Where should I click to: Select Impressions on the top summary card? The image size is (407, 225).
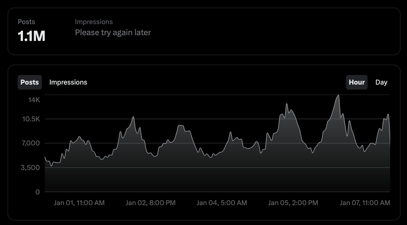pyautogui.click(x=94, y=21)
